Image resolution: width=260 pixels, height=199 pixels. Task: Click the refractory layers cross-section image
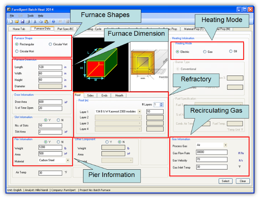(149, 66)
